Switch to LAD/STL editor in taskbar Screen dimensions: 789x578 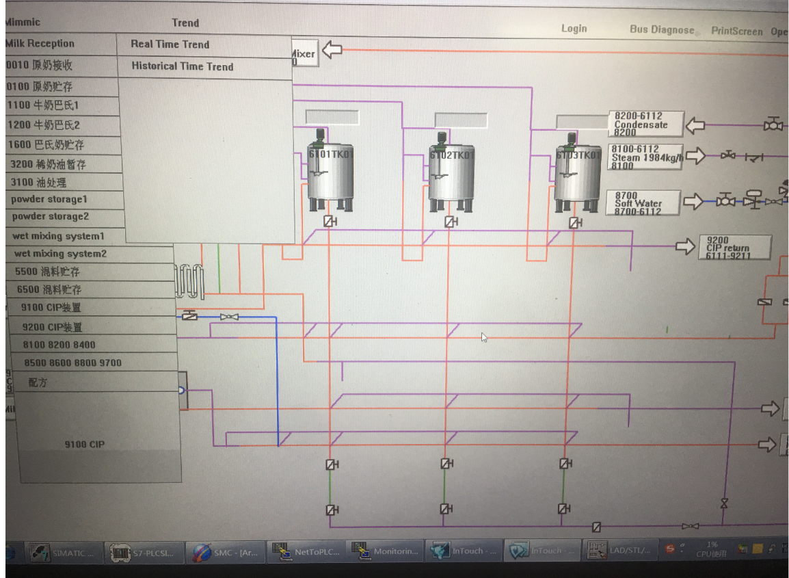tap(618, 551)
